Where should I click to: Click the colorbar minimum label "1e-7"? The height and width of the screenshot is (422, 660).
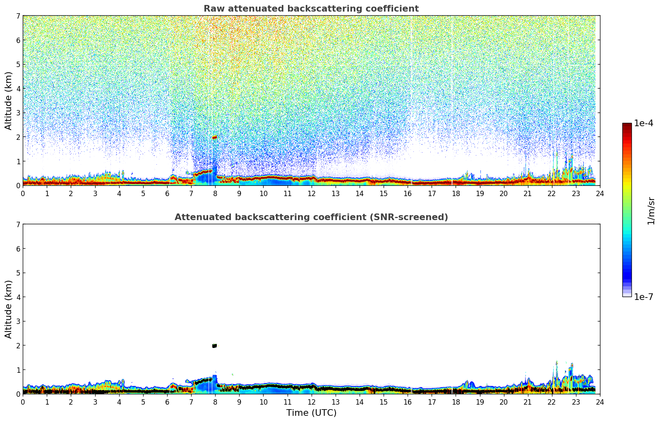(643, 297)
